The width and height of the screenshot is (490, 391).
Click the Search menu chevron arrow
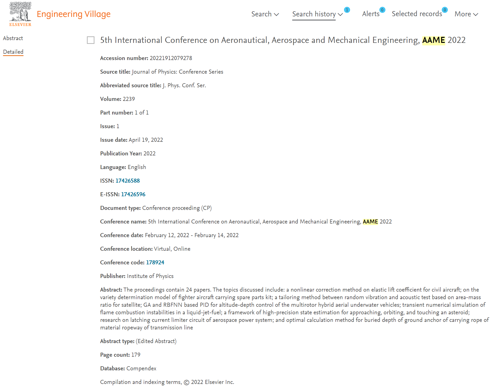click(x=276, y=15)
